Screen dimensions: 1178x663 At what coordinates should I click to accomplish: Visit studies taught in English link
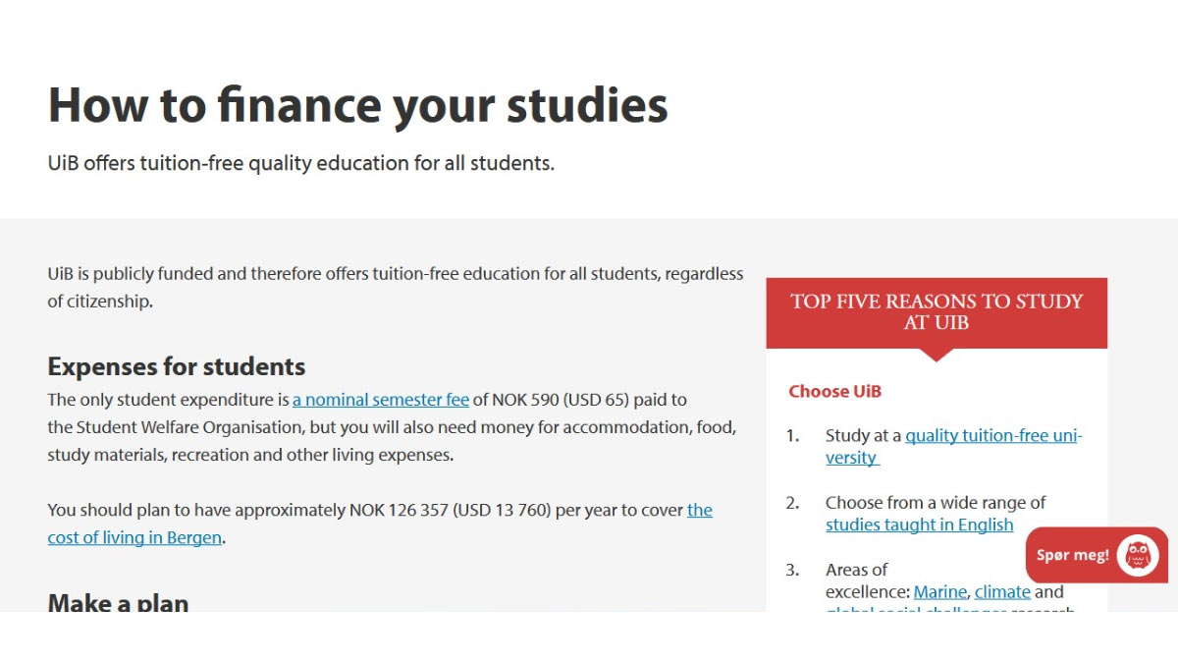click(x=919, y=525)
